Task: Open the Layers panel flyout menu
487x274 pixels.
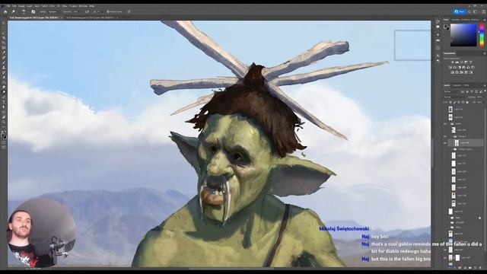Action: [x=485, y=85]
